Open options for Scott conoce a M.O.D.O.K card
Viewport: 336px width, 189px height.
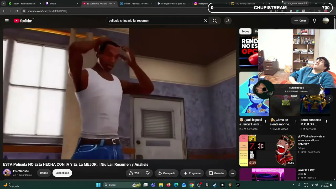(x=326, y=122)
